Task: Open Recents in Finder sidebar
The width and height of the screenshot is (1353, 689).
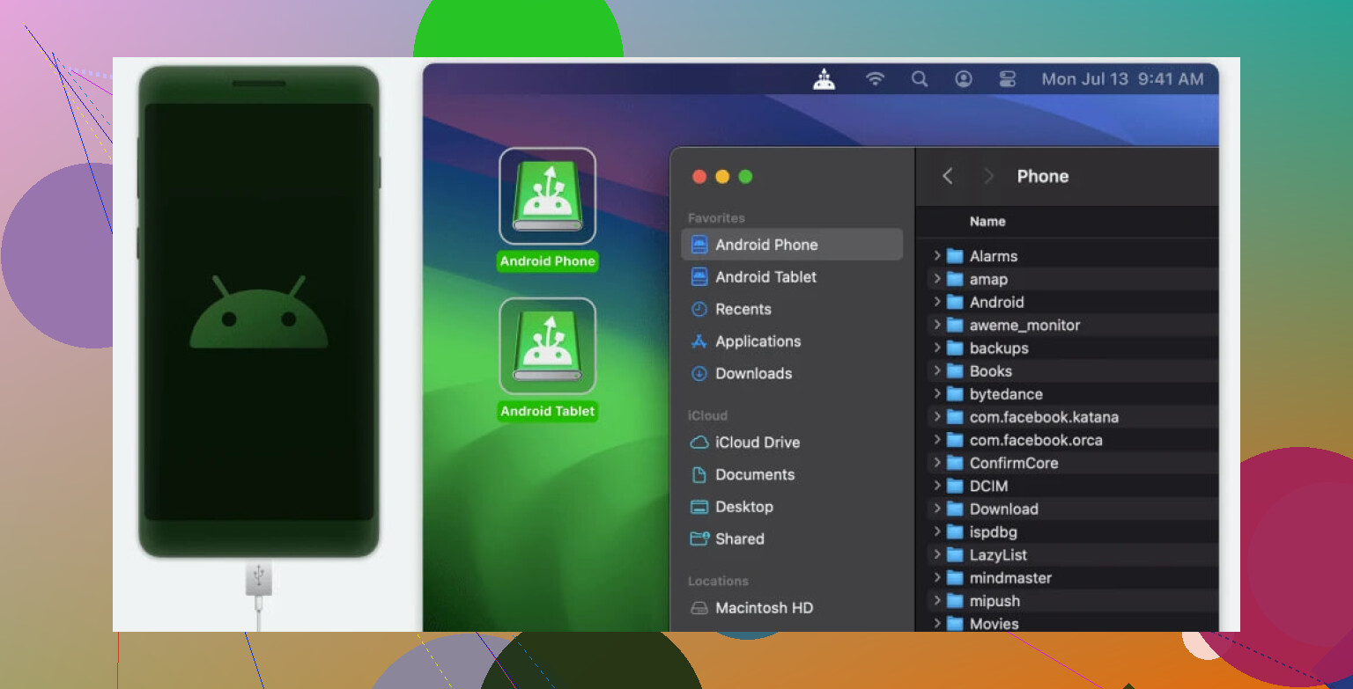Action: pos(792,309)
